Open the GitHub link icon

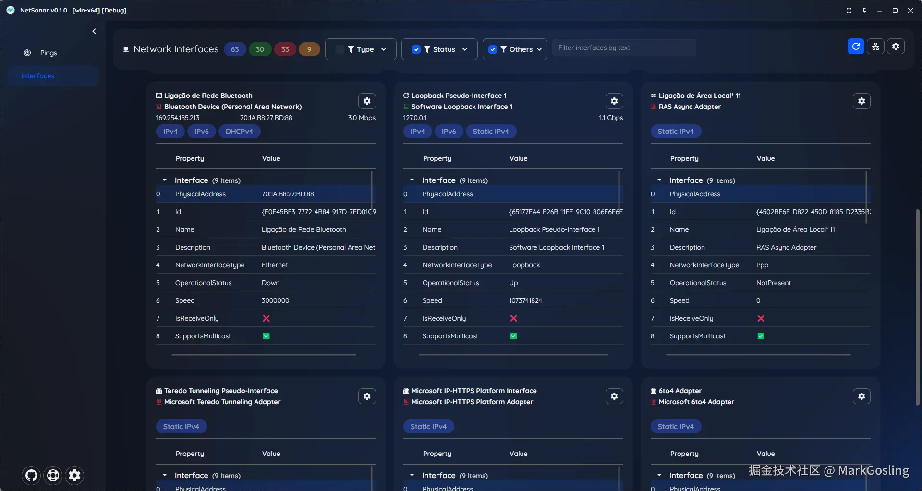pos(31,476)
